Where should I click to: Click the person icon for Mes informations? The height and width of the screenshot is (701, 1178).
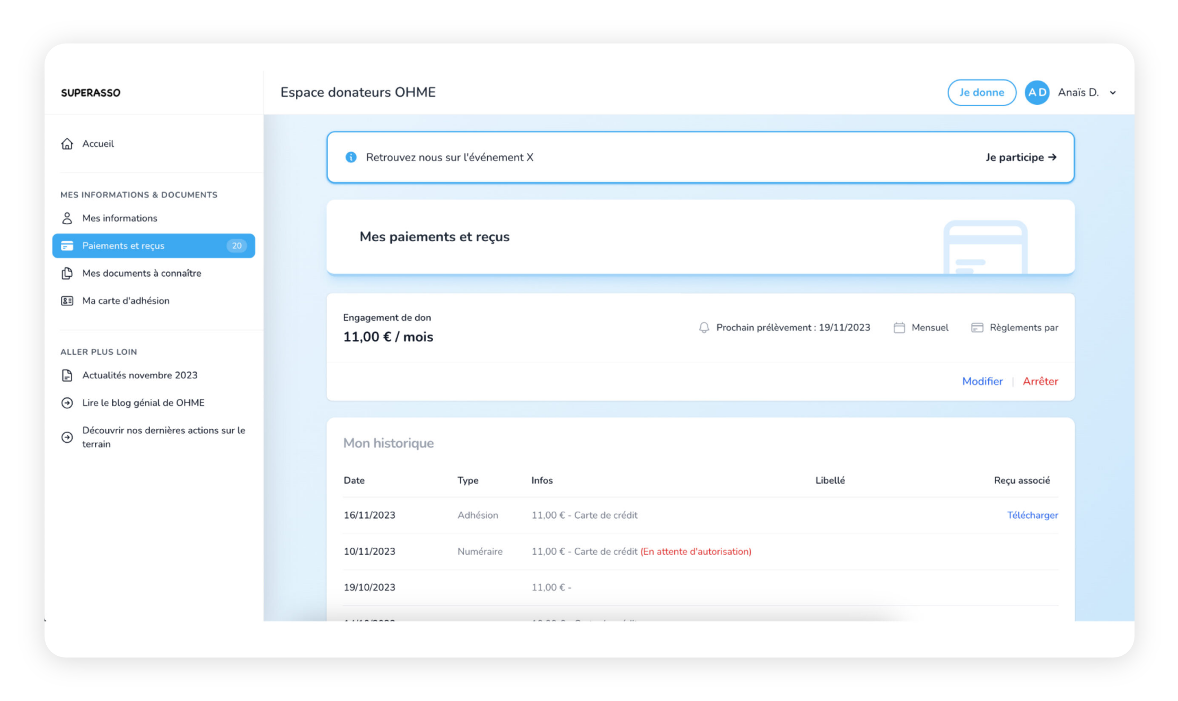point(67,218)
